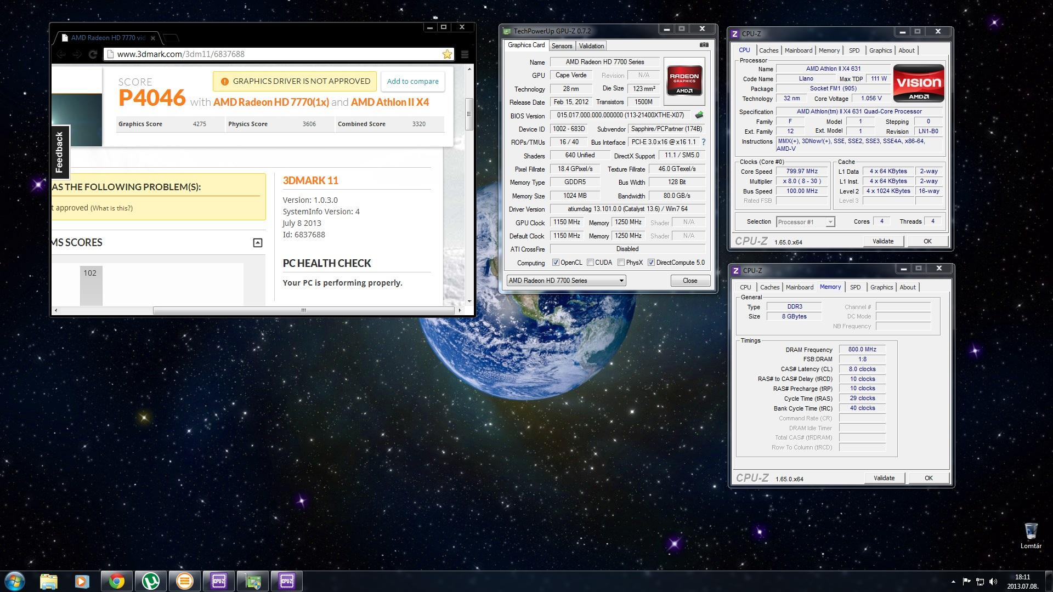Click the network tray icon

tap(980, 582)
